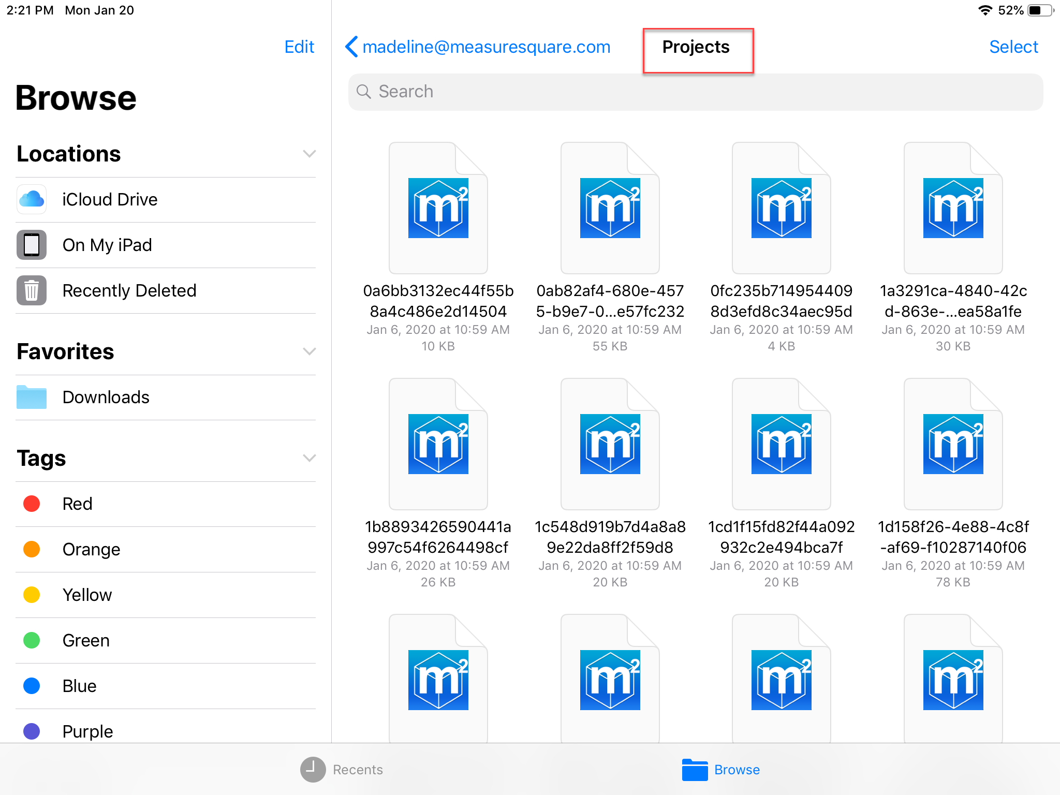Select the Red tag dot
This screenshot has height=795, width=1060.
32,504
